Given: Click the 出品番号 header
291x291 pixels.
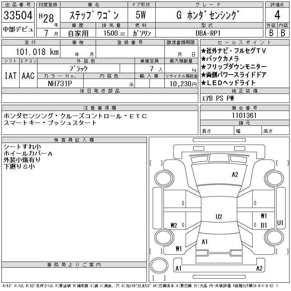Looking at the screenshot, I should 18,5.
